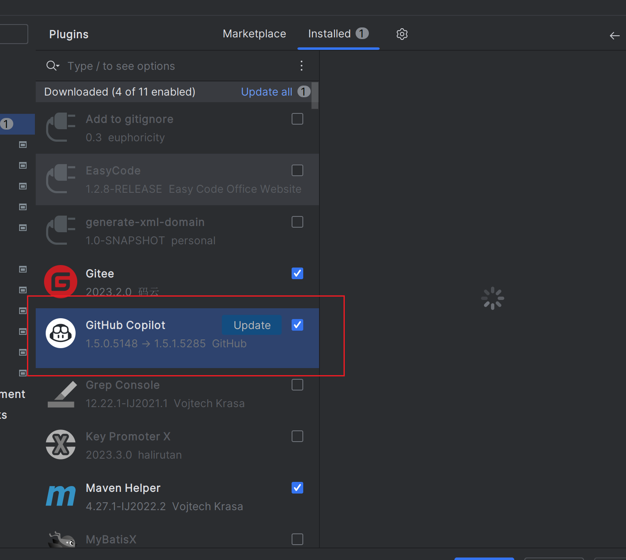Enable the Grep Console plugin checkbox
The width and height of the screenshot is (626, 560).
297,385
